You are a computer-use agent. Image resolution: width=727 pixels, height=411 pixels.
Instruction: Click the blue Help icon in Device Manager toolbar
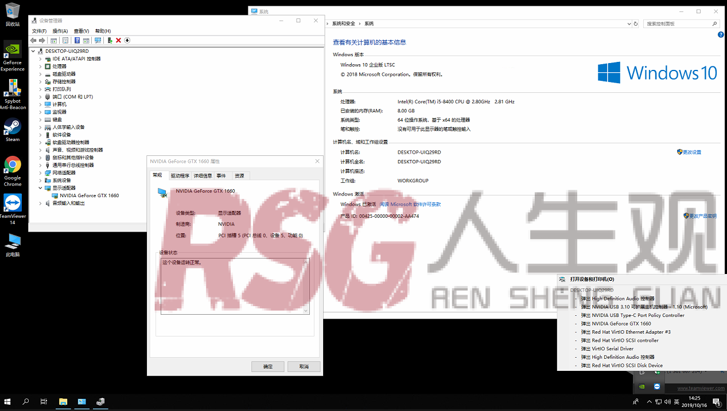pyautogui.click(x=77, y=40)
